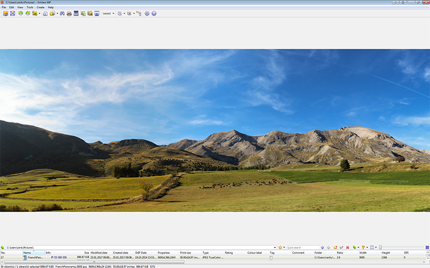
Task: Open the Print icon in the toolbar
Action: point(69,13)
